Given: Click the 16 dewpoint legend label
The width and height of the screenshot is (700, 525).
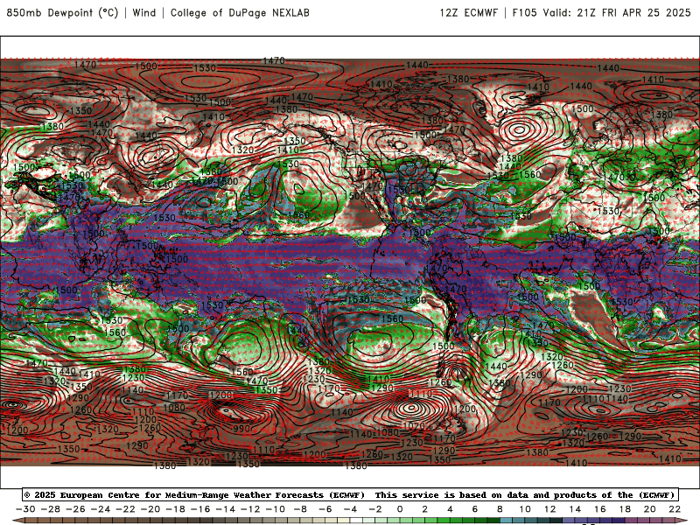Looking at the screenshot, I should 600,509.
